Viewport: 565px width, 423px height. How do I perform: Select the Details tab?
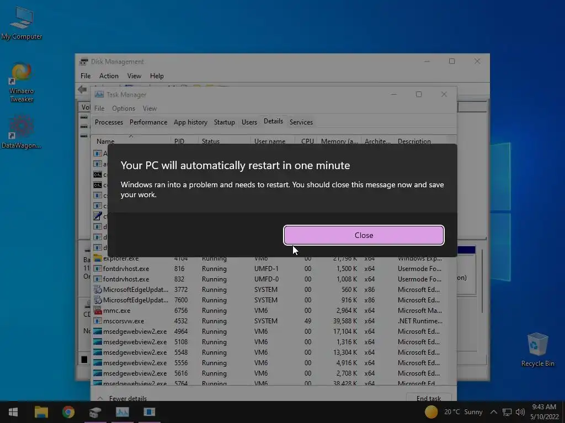point(273,121)
